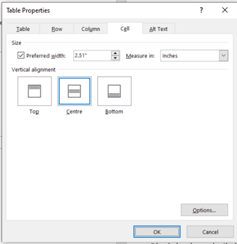Select the Cell tab
Viewport: 237px width, 244px height.
pyautogui.click(x=125, y=29)
